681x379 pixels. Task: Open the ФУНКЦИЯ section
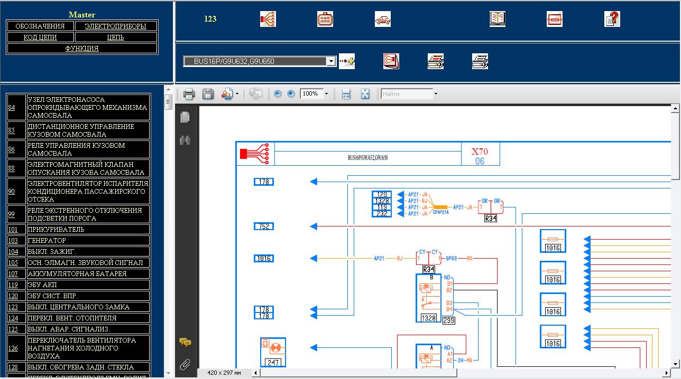(x=82, y=48)
